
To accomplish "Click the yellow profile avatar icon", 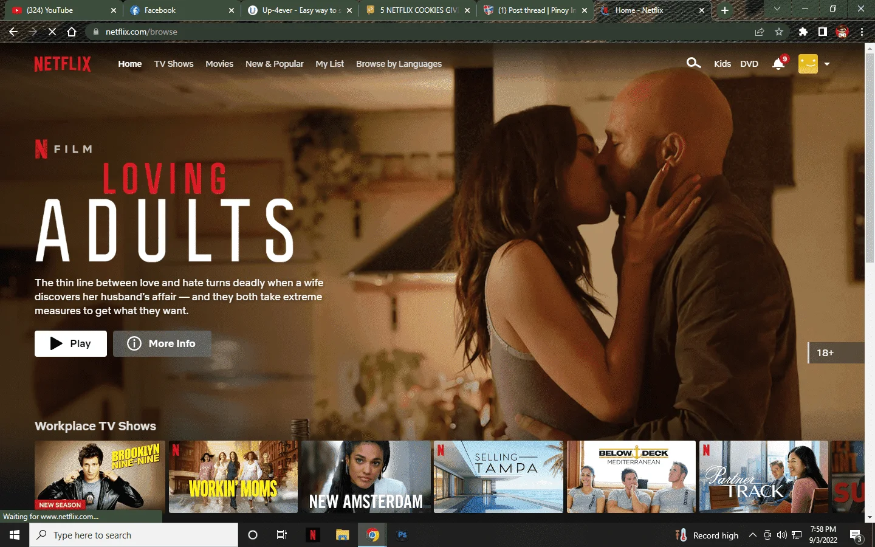I will tap(808, 64).
